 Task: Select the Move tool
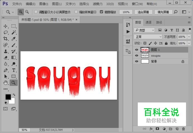pos(5,26)
